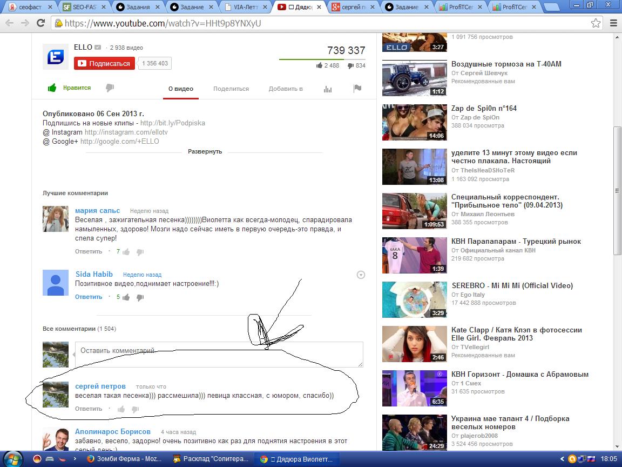Image resolution: width=622 pixels, height=467 pixels.
Task: Open мария сальс profile name
Action: 98,210
